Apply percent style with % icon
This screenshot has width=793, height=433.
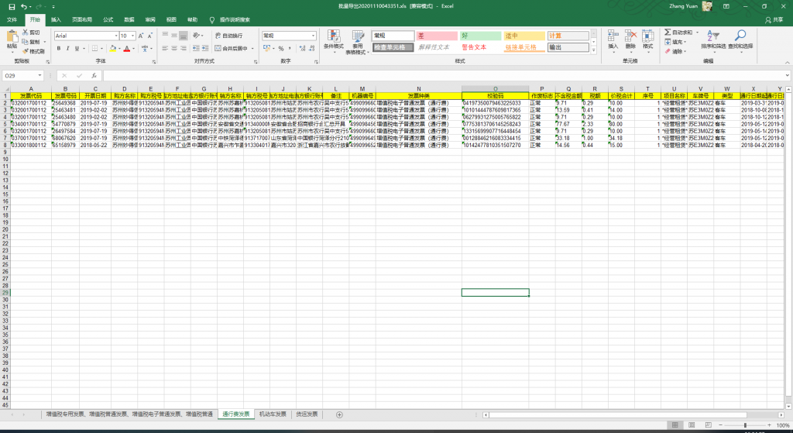(281, 49)
